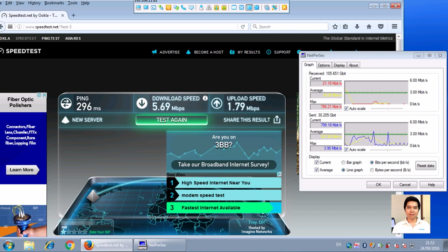Reload page with the refresh icon

click(243, 27)
